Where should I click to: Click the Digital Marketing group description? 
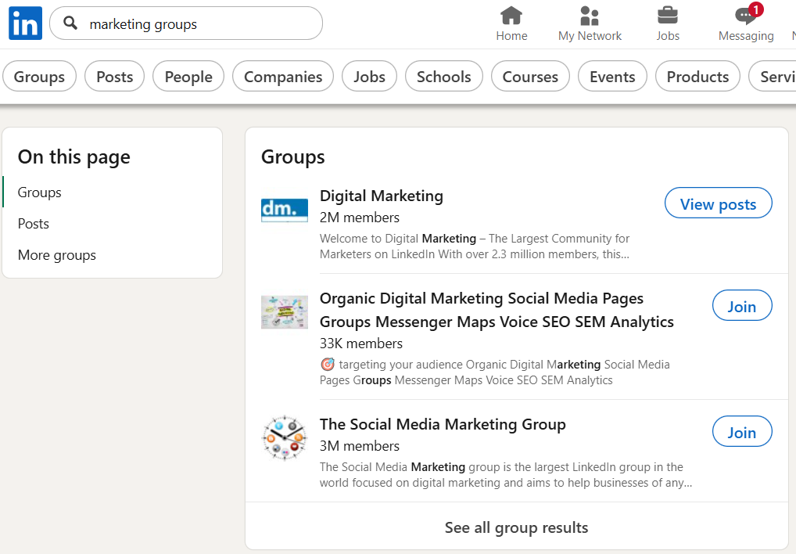point(475,246)
